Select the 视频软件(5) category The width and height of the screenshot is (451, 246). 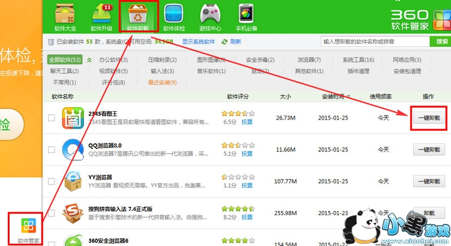pyautogui.click(x=113, y=71)
